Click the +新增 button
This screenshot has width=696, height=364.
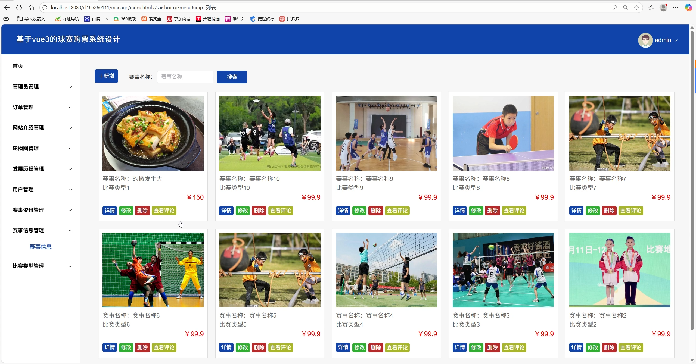click(106, 76)
